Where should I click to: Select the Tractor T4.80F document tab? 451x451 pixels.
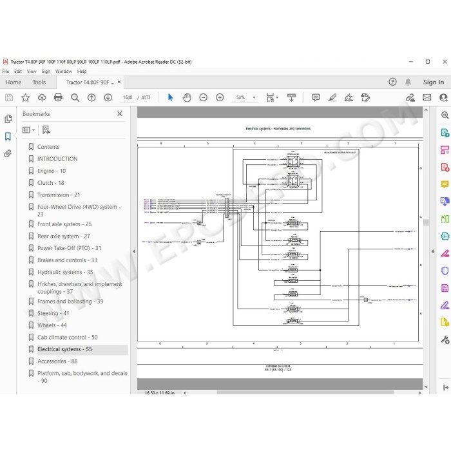point(90,82)
